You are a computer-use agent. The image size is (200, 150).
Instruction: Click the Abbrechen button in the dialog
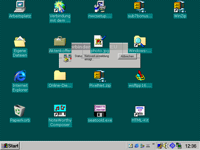point(127,56)
